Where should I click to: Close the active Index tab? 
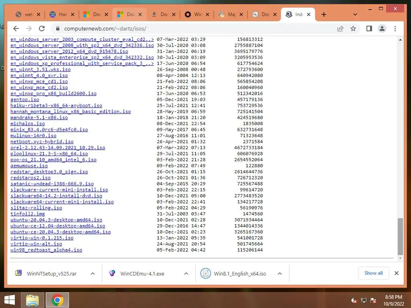309,14
